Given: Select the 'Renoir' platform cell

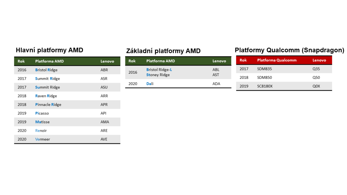Looking at the screenshot, I should (x=41, y=131).
